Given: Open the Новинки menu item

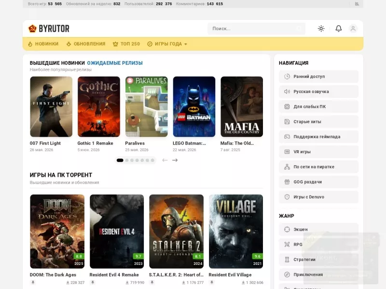Looking at the screenshot, I should 43,44.
